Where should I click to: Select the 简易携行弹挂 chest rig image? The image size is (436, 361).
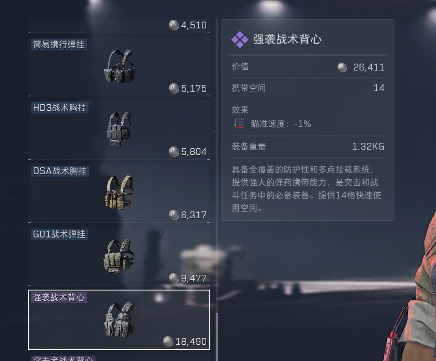tap(119, 66)
